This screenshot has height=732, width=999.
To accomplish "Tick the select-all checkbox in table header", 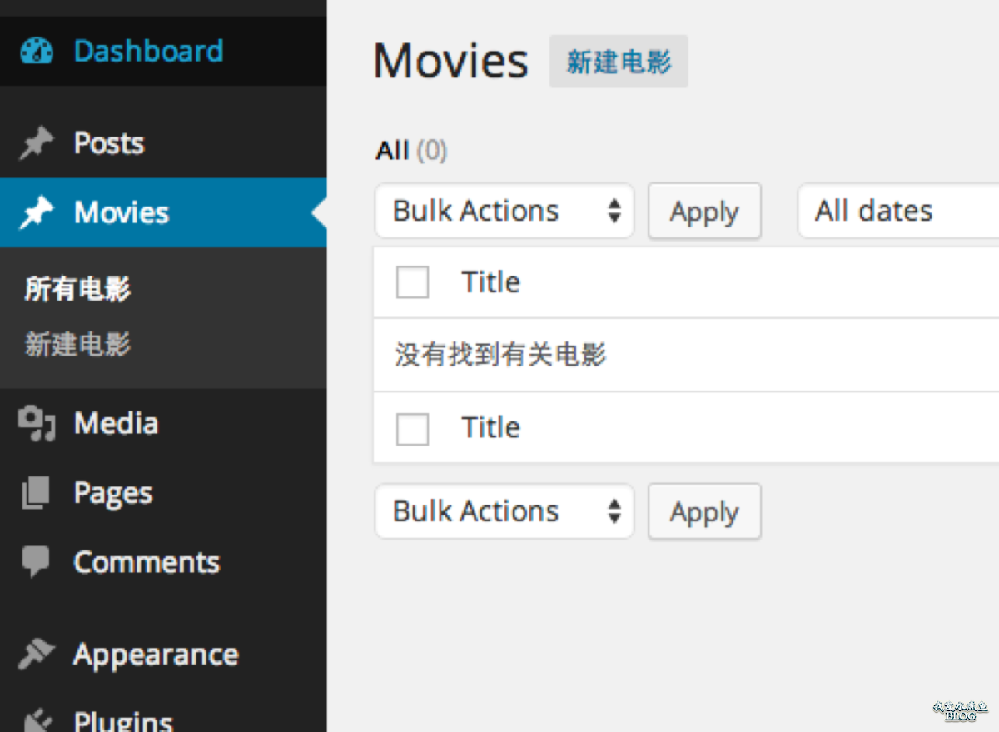I will pos(412,282).
